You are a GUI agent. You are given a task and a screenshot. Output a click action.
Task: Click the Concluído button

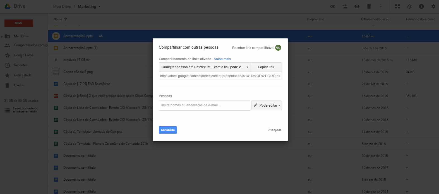tap(168, 130)
